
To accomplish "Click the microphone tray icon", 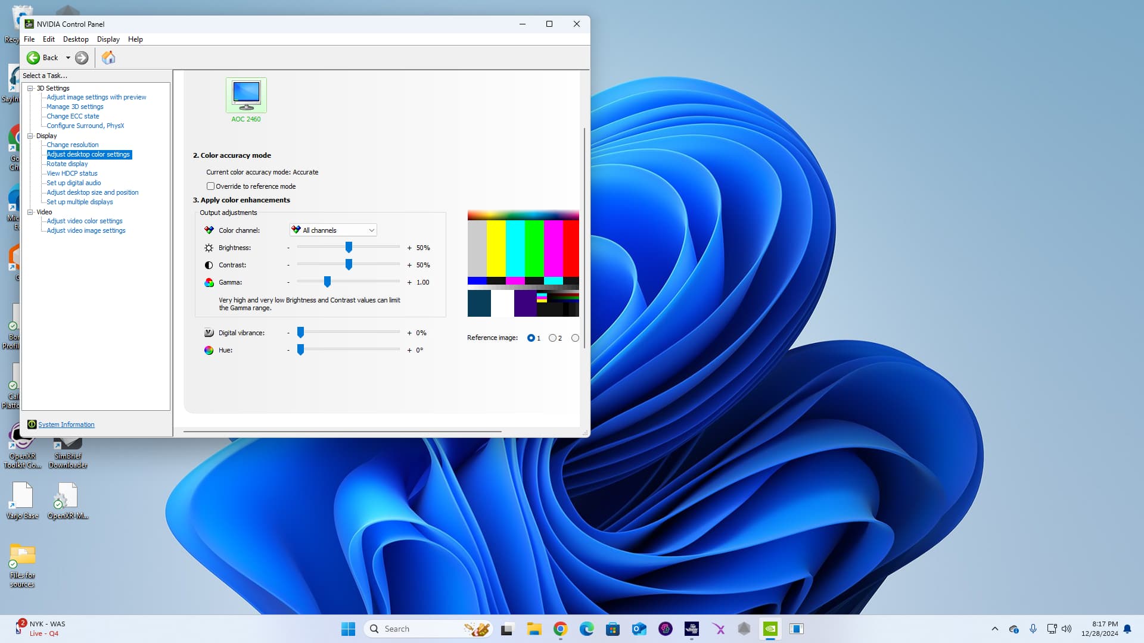I will pos(1033,629).
